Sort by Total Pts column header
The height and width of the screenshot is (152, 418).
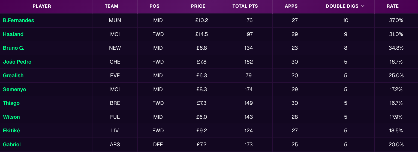point(245,6)
